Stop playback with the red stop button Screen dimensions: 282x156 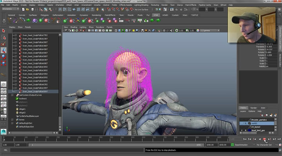tap(264, 139)
